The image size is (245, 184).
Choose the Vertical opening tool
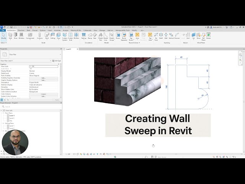pyautogui.click(x=171, y=36)
